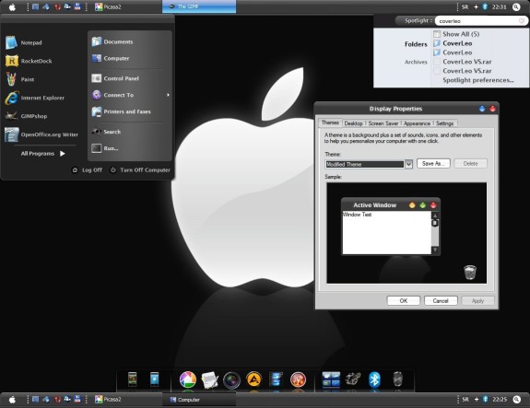Click Cancel in Display Properties
Screen dimensions: 530x408
(x=441, y=300)
